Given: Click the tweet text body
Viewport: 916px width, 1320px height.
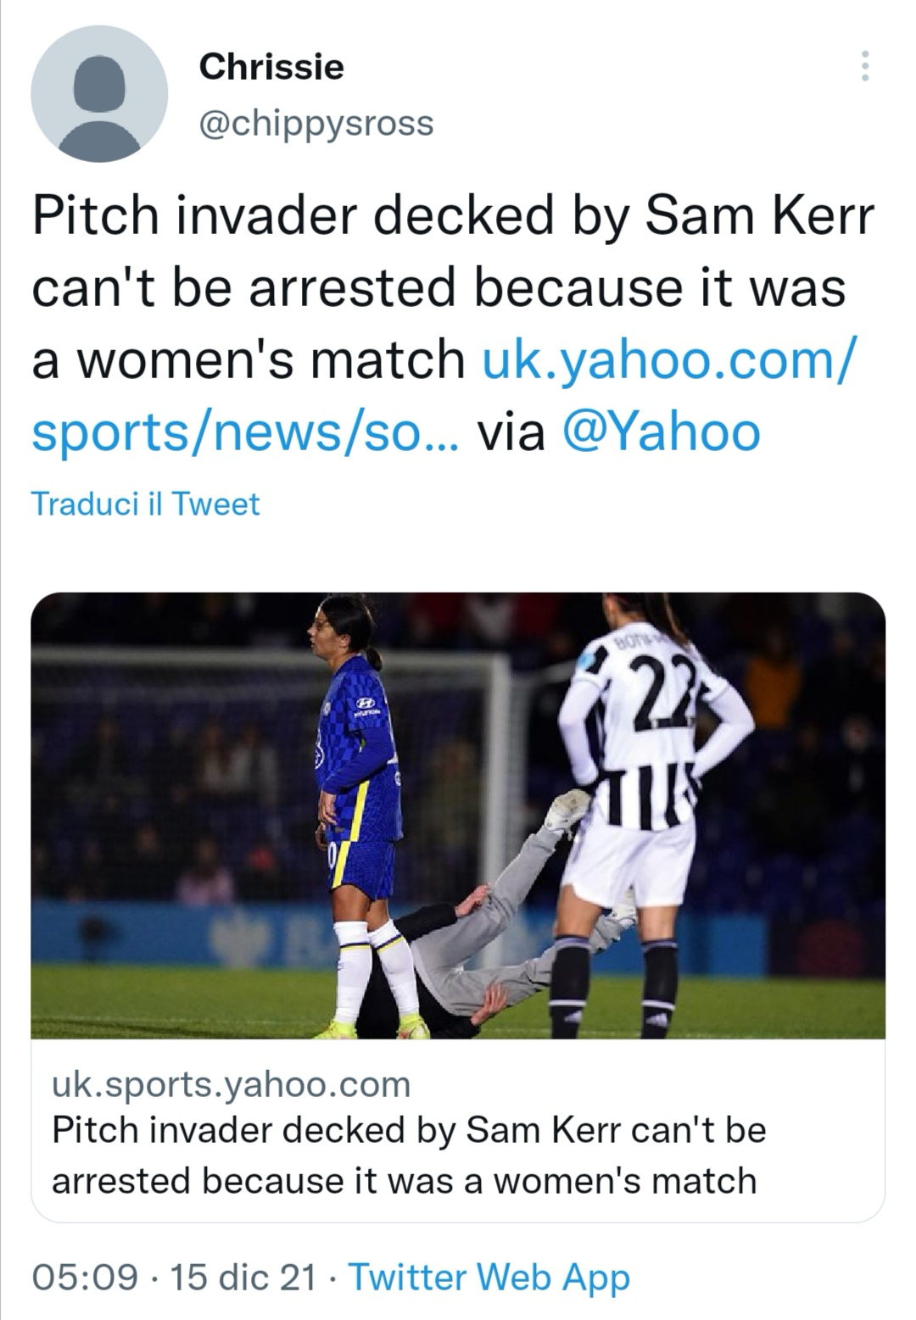Looking at the screenshot, I should [x=452, y=323].
